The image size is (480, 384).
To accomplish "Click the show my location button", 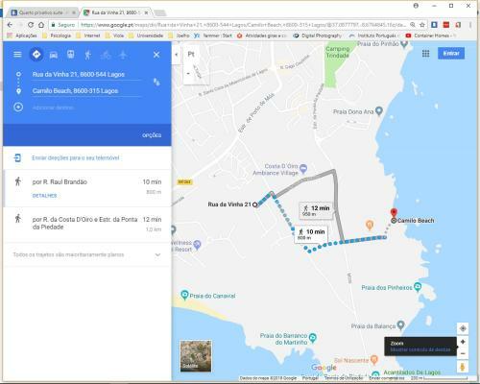I will click(x=463, y=328).
